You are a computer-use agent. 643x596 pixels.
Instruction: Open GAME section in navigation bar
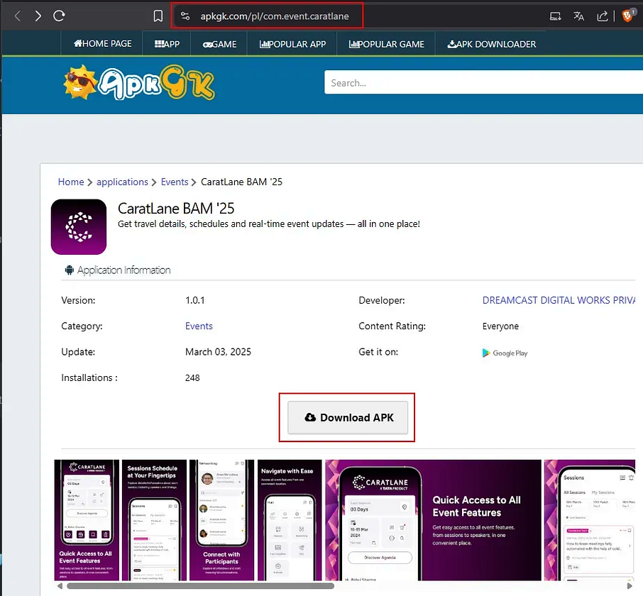[219, 44]
